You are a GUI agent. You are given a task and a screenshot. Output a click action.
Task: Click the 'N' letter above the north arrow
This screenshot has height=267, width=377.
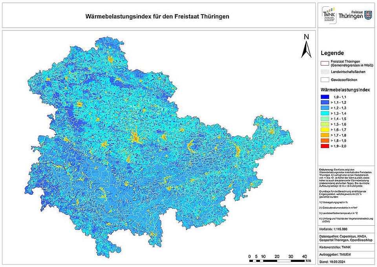(x=306, y=37)
